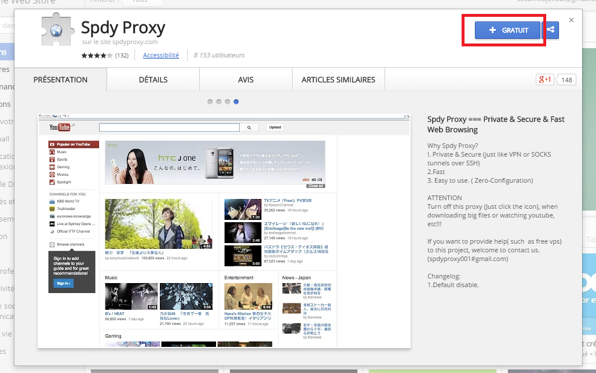The image size is (596, 373).
Task: Click '(spdyproxy001#gmail.com)' contact text
Action: click(x=467, y=259)
